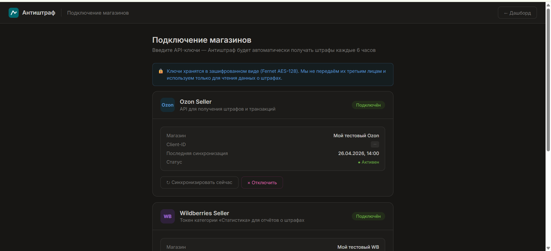Click the Подключение магазинов breadcrumb in header

[x=98, y=13]
